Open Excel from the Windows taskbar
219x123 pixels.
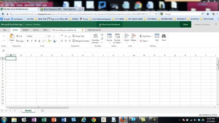coord(44,120)
